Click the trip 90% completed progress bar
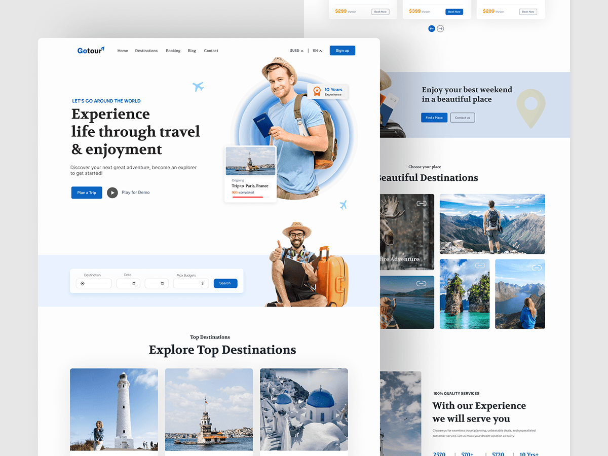The width and height of the screenshot is (608, 456). click(247, 197)
